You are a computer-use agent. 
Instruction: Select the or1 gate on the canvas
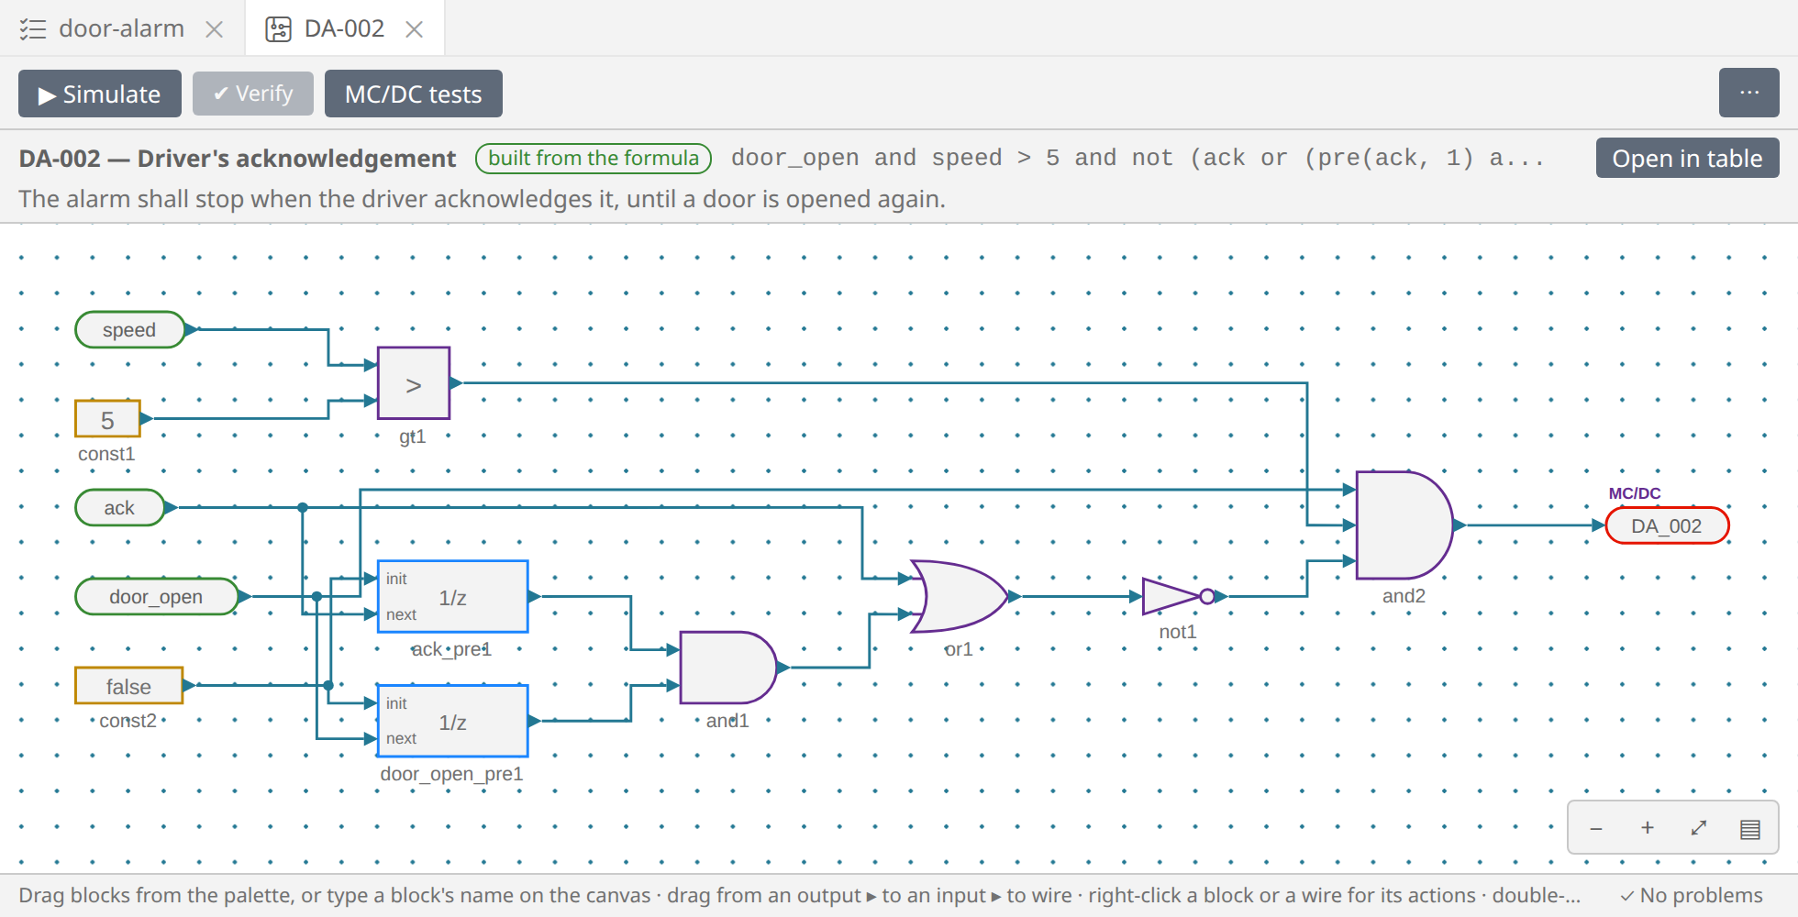(959, 596)
